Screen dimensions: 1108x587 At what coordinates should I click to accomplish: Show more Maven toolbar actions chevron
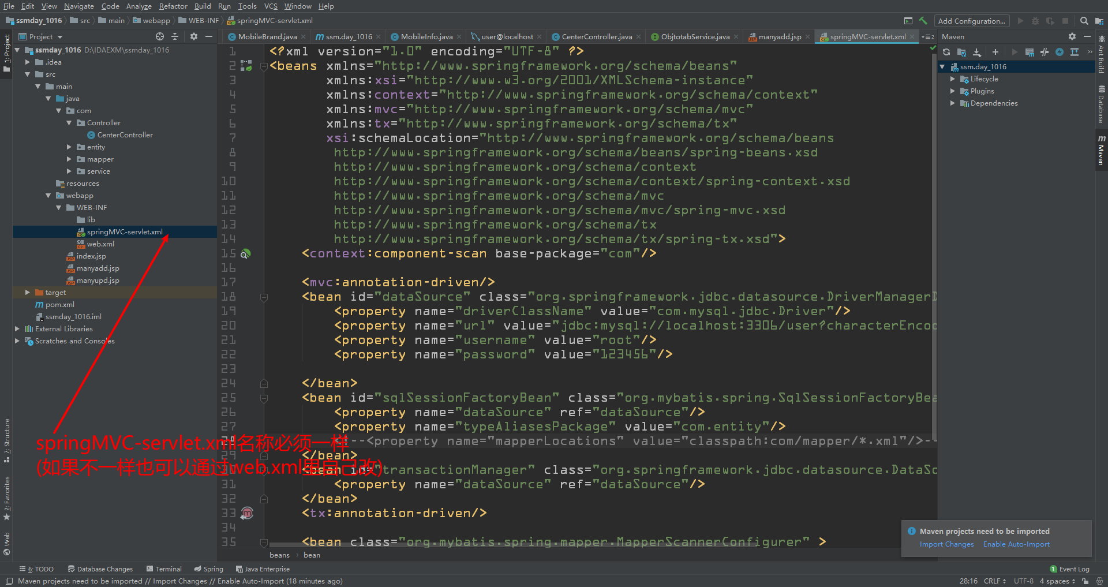[1090, 52]
